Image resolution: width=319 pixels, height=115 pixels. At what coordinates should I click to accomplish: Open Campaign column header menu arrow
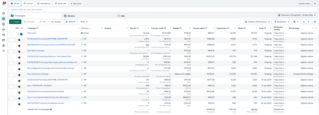coord(79,28)
